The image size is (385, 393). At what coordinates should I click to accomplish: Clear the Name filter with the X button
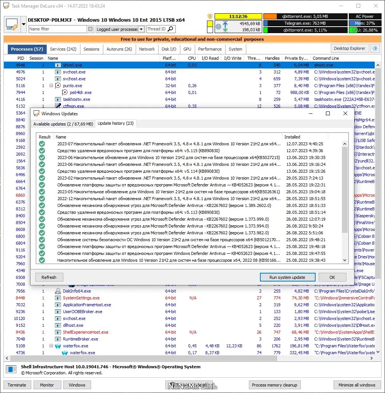click(x=90, y=29)
